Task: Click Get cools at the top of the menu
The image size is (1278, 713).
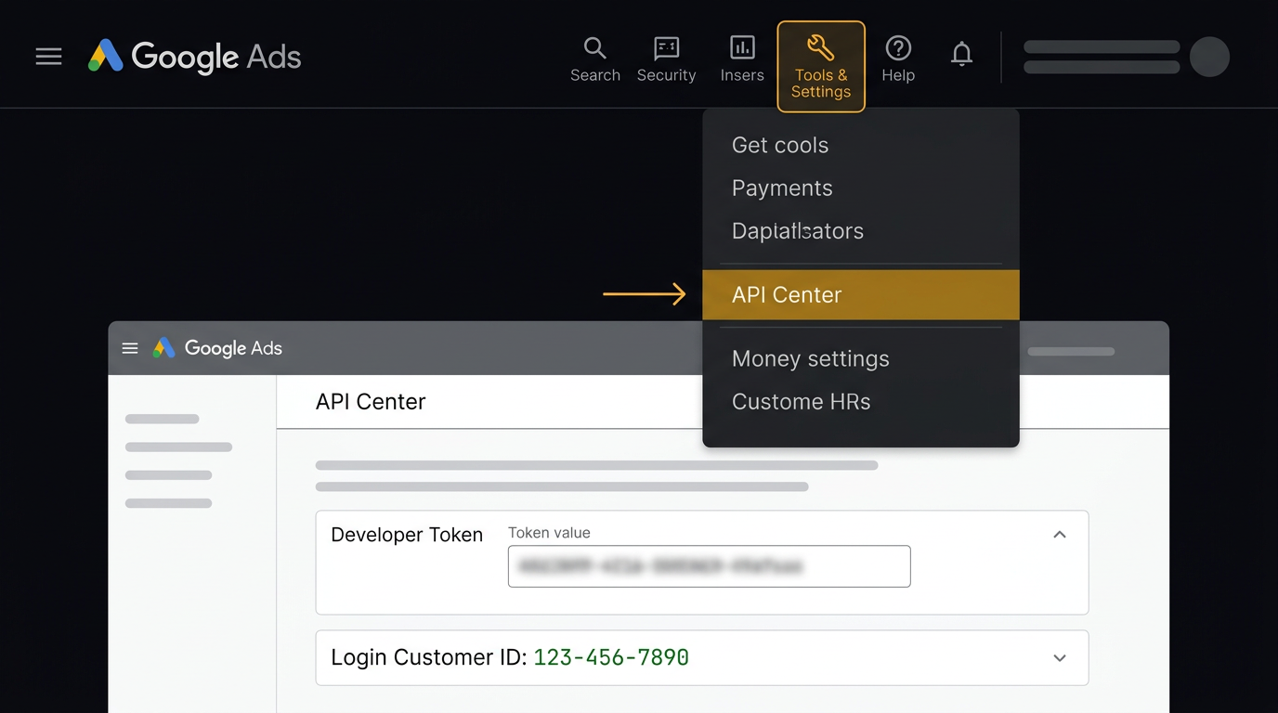Action: [780, 145]
